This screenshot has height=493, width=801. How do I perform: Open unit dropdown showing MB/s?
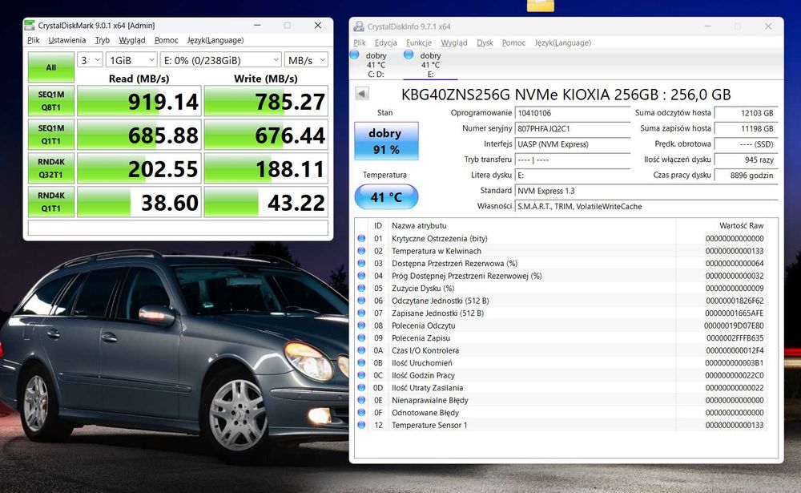(x=306, y=60)
